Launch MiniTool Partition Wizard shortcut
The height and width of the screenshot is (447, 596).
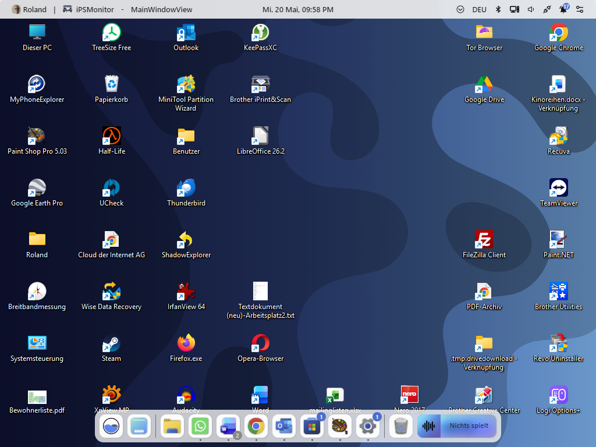[x=186, y=93]
